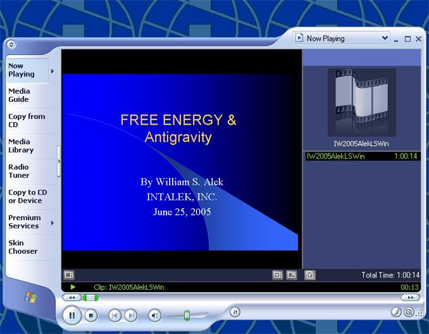429x334 pixels.
Task: Stop the video playback
Action: [91, 315]
